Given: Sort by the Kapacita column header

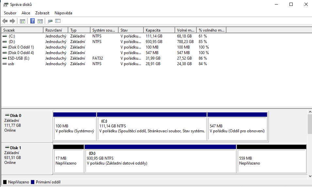Looking at the screenshot, I should [159, 30].
